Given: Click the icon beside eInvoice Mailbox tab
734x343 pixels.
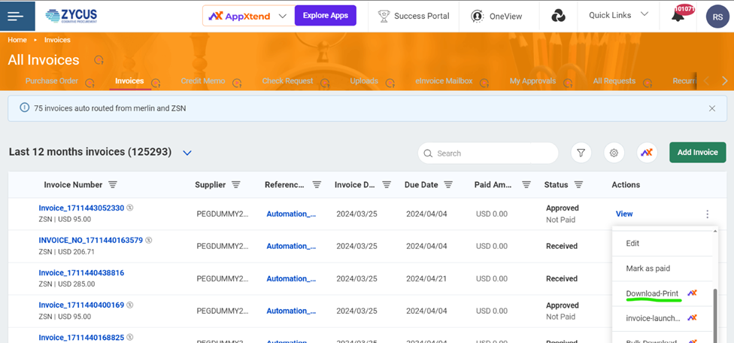Looking at the screenshot, I should [x=484, y=83].
